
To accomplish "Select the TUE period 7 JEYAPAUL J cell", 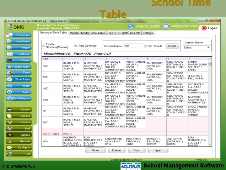I will point(197,77).
